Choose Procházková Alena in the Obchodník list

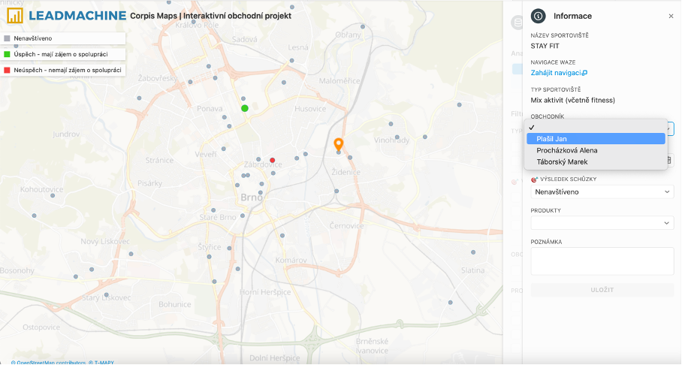coord(596,150)
